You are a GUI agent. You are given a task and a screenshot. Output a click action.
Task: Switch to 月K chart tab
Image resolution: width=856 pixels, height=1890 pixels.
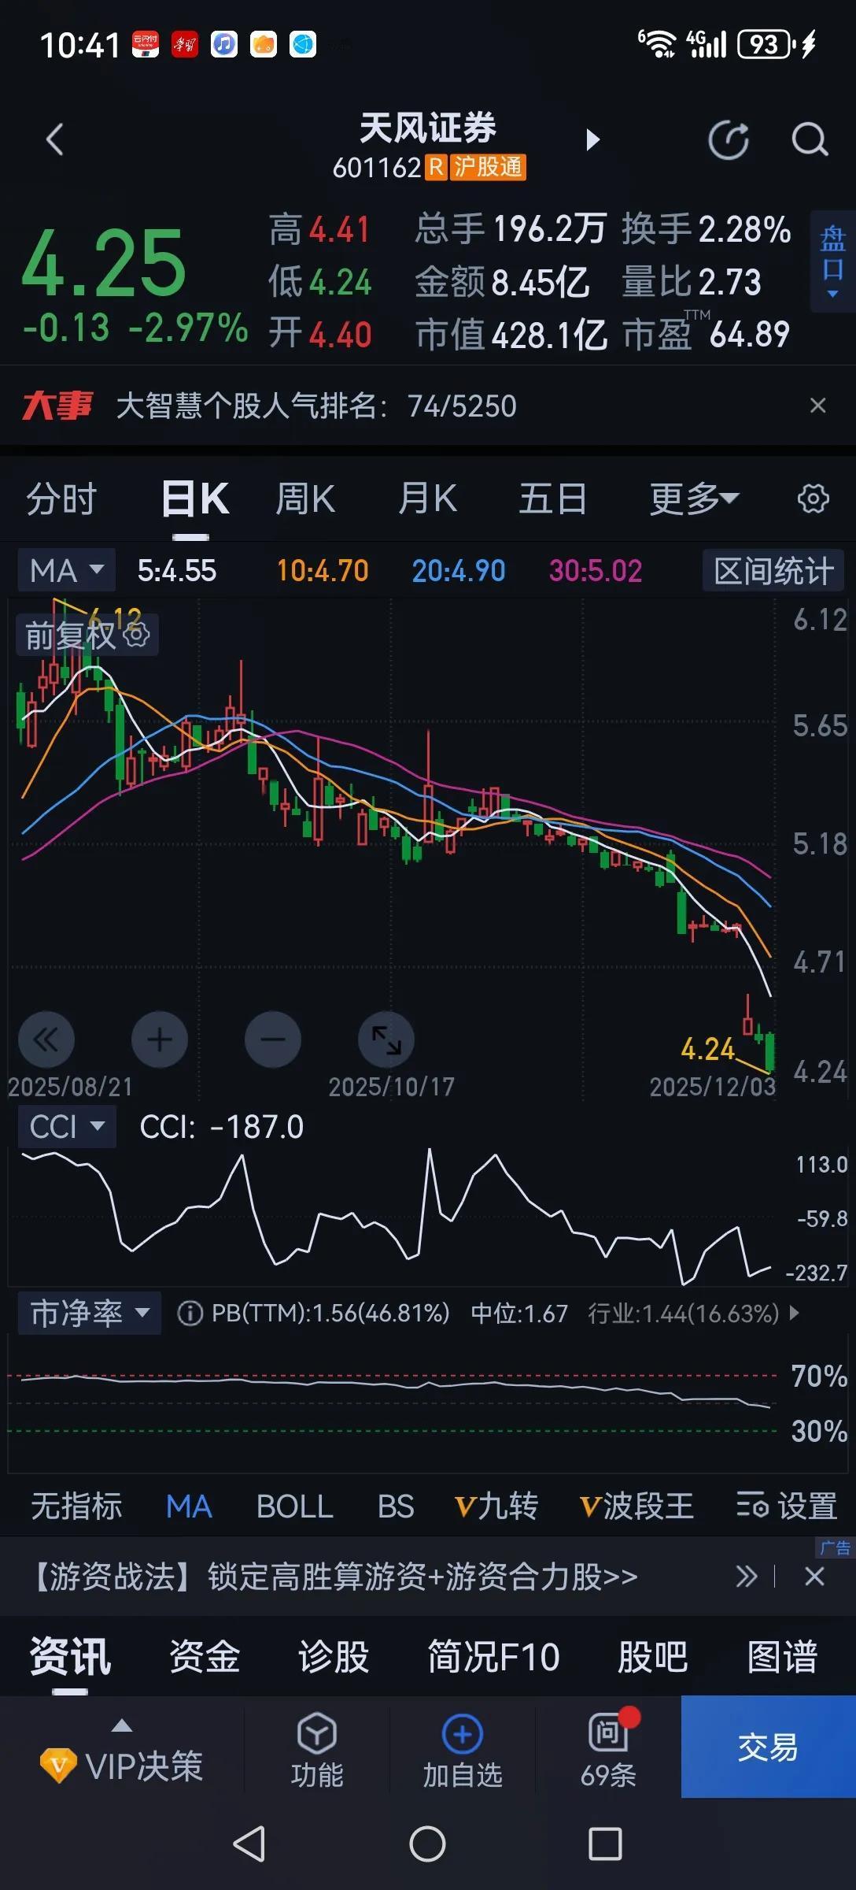(427, 499)
